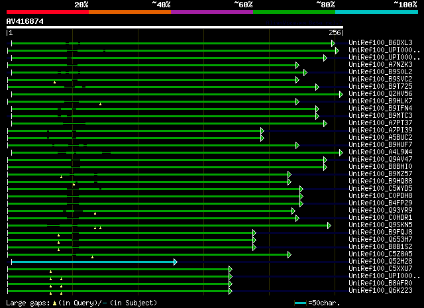Select hit label UniRef100_Q93YR9

pos(380,211)
